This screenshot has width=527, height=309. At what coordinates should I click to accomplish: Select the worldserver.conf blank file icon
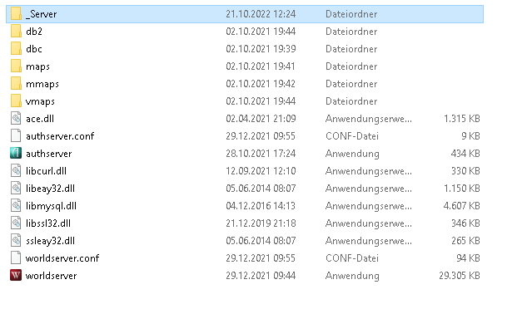tap(16, 258)
